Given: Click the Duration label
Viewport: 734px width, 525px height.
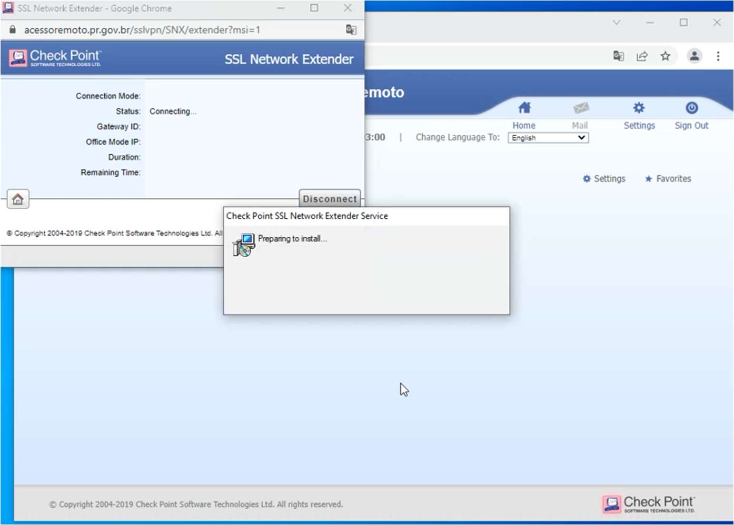Looking at the screenshot, I should pyautogui.click(x=124, y=157).
